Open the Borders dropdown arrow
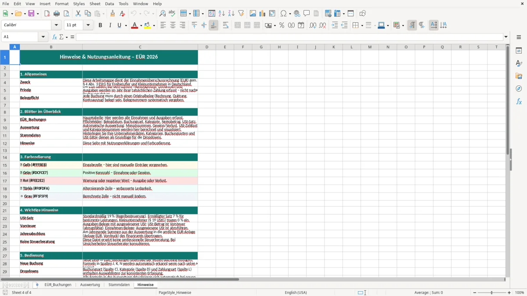The width and height of the screenshot is (527, 296). tap(362, 25)
